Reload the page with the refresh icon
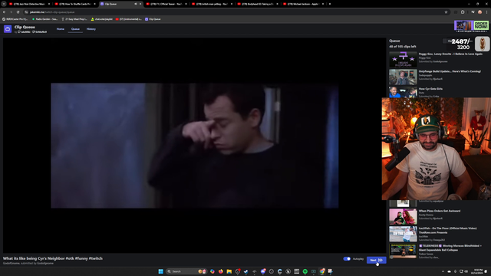Screen dimensions: 491x276 [18, 12]
